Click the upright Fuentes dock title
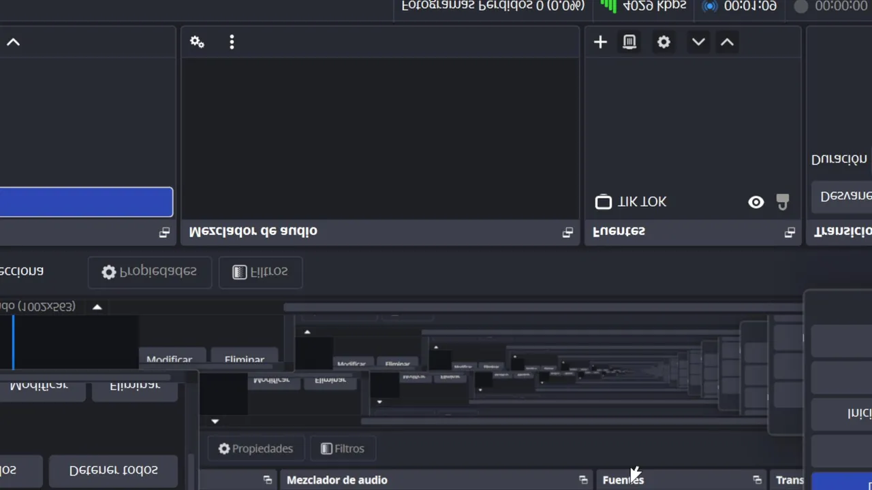The height and width of the screenshot is (490, 872). (x=623, y=480)
